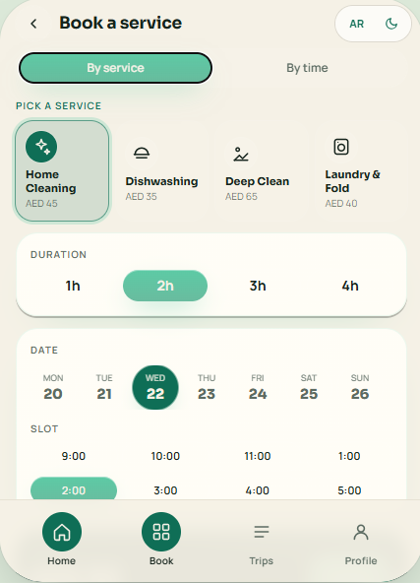The height and width of the screenshot is (583, 420).
Task: Toggle dark mode moon icon
Action: [x=391, y=24]
